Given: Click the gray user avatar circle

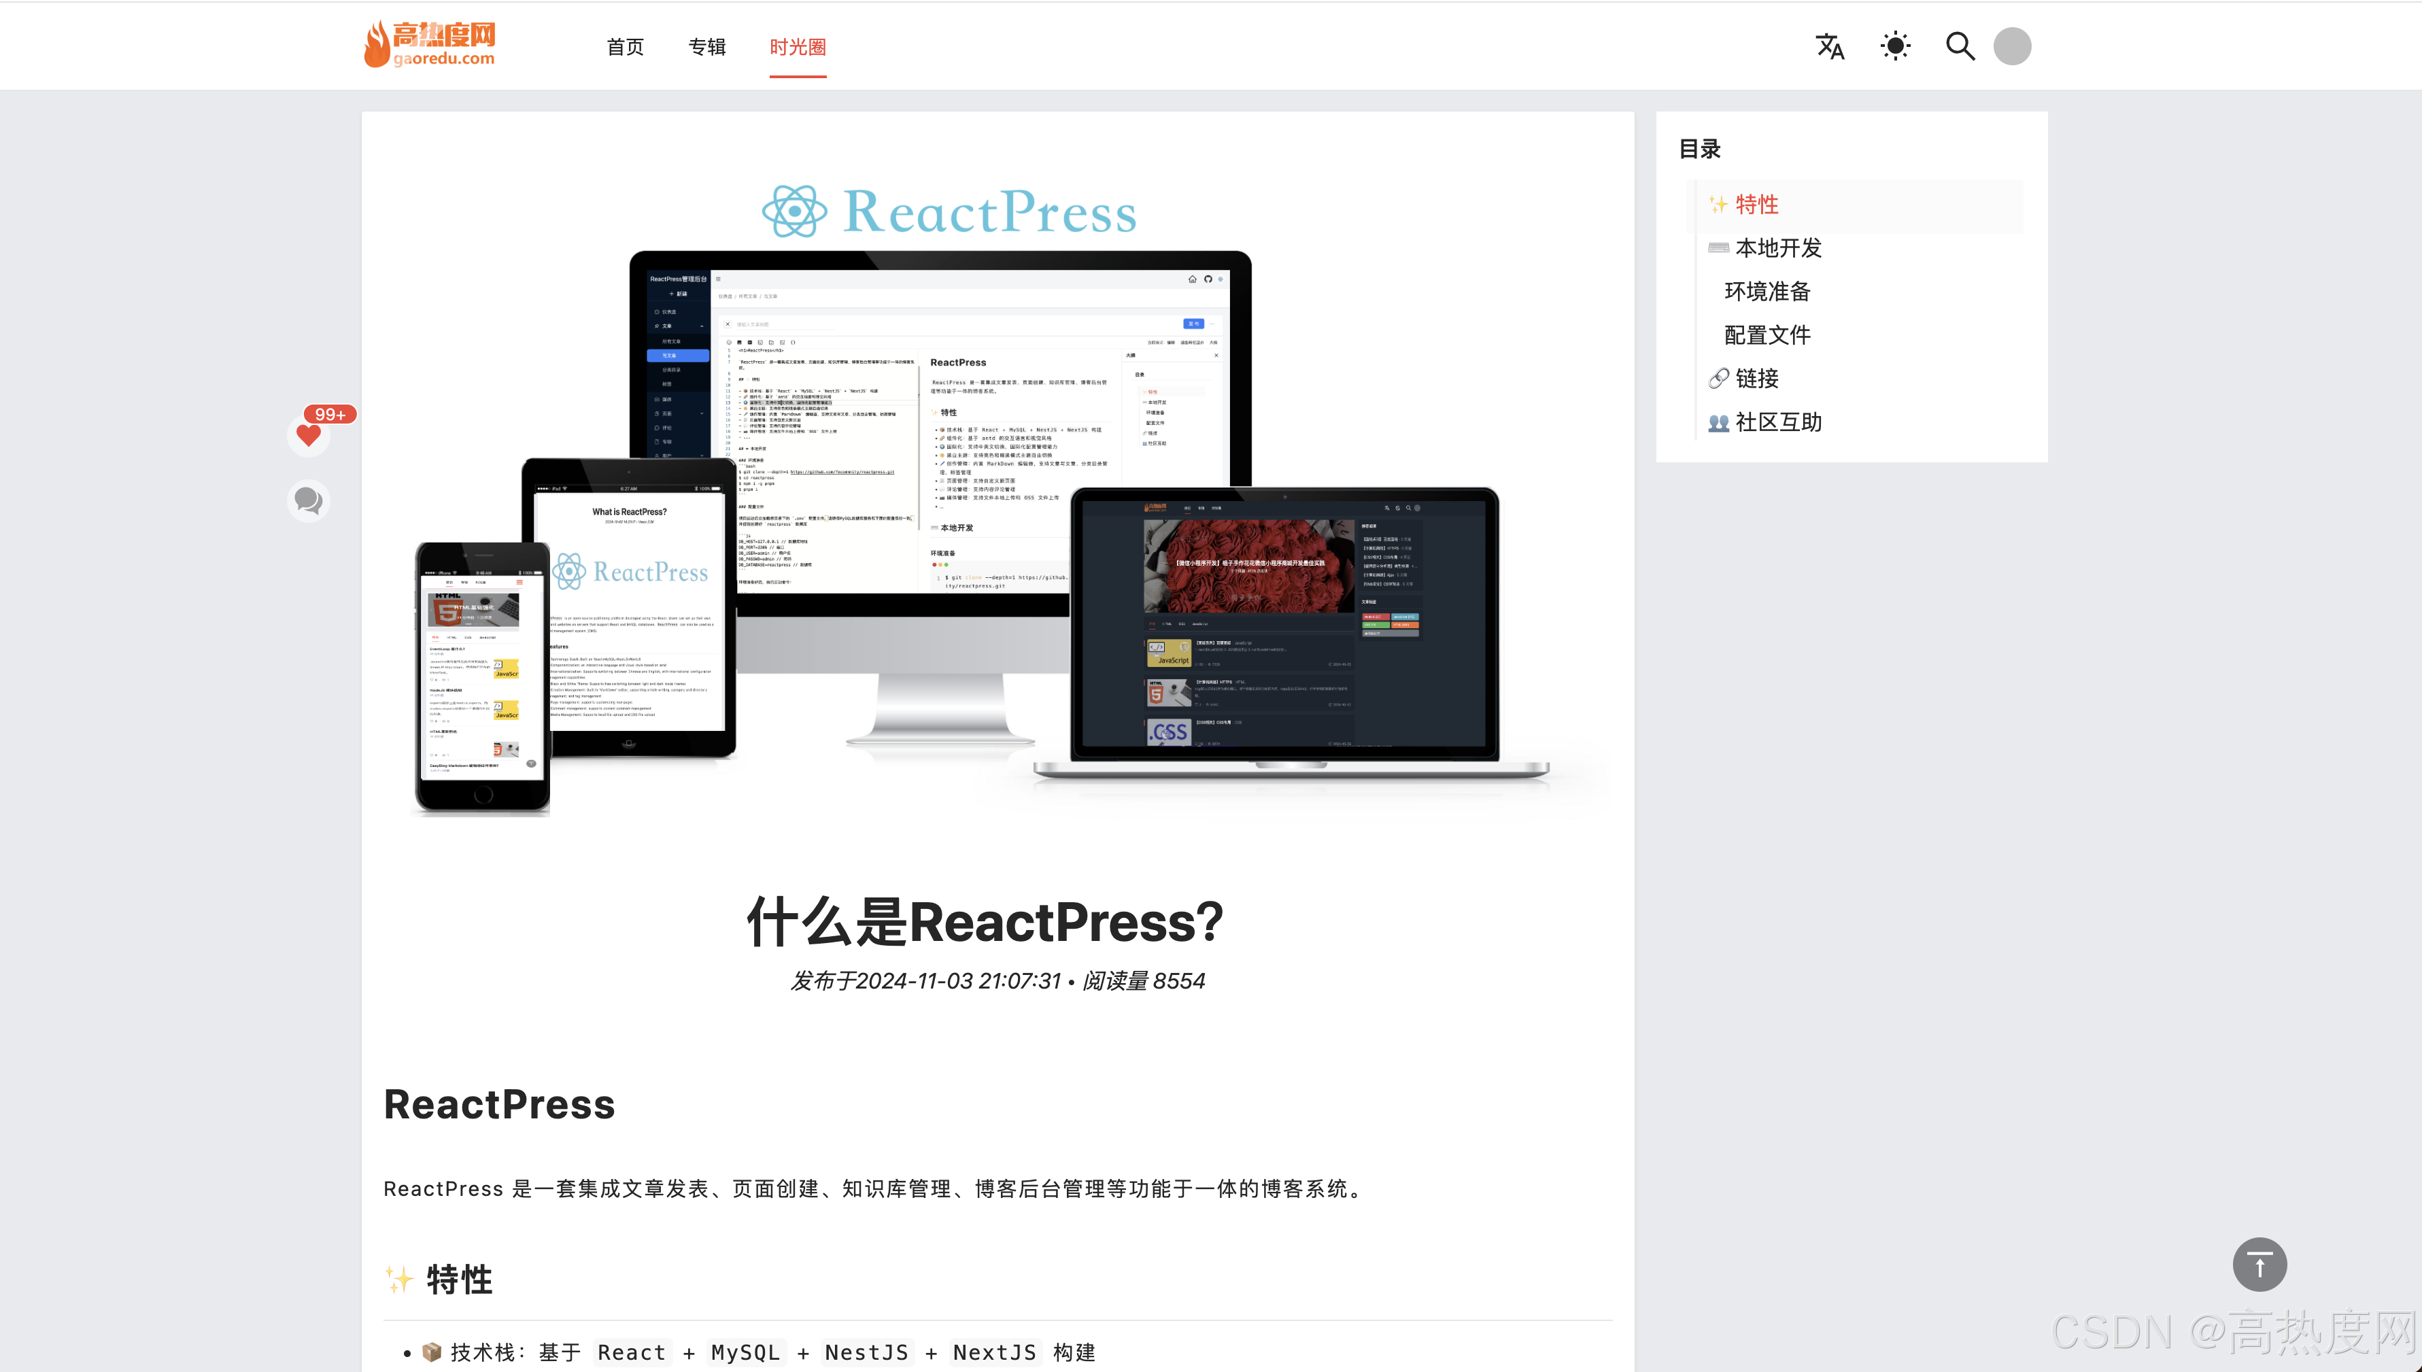Looking at the screenshot, I should click(x=2012, y=46).
